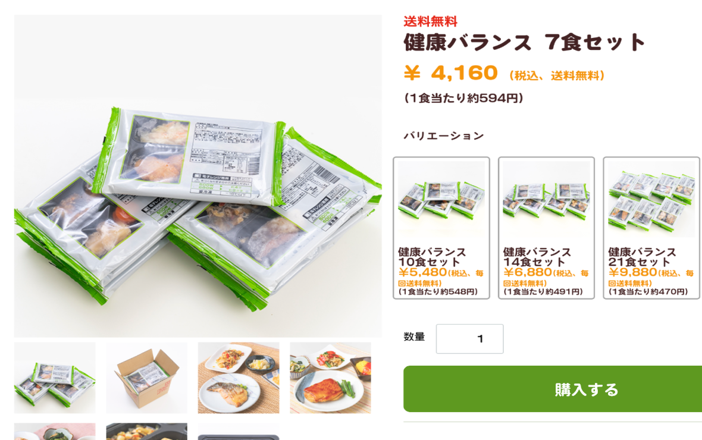This screenshot has width=702, height=440.
Task: Click the 1食当たり約548円 label on the 10食セット
Action: (438, 292)
